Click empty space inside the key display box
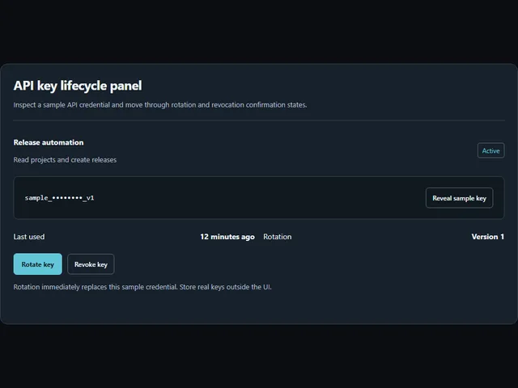Screen dimensions: 518x388 pos(257,198)
